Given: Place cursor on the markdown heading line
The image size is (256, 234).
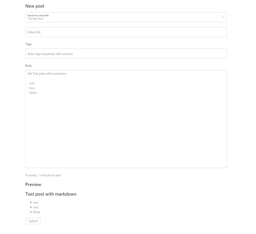Looking at the screenshot, I should [x=47, y=74].
